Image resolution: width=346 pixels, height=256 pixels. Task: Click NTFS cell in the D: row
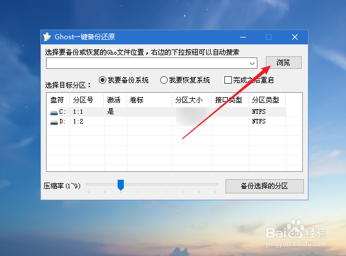(x=259, y=122)
